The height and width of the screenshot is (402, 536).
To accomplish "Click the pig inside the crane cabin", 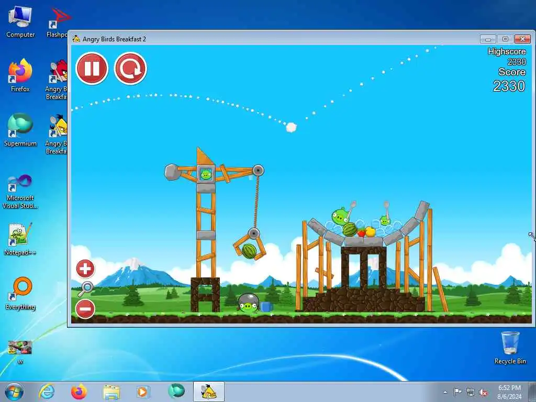I will (206, 175).
